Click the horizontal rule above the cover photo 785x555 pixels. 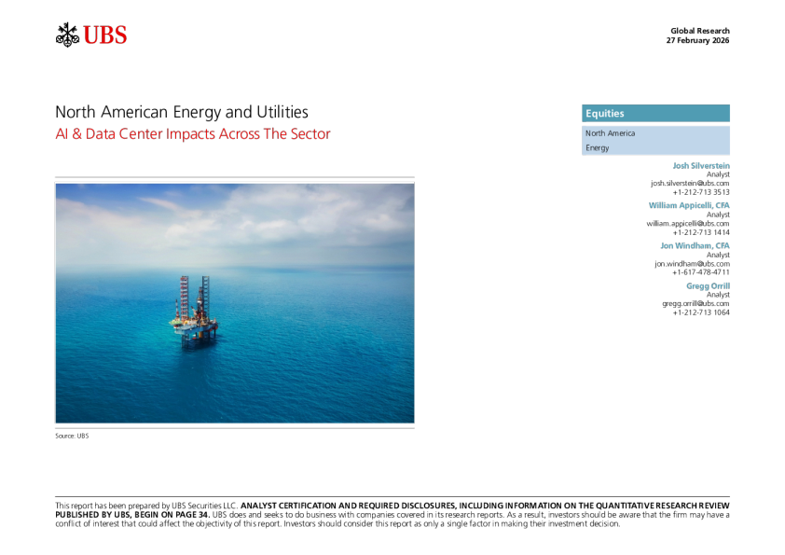234,177
